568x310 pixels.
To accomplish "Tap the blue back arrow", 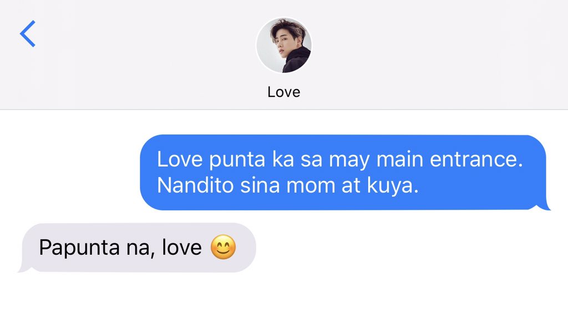I will [28, 34].
